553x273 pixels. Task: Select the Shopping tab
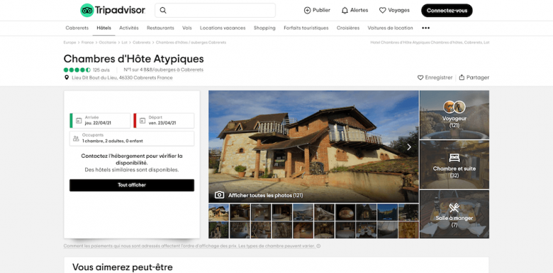click(264, 28)
